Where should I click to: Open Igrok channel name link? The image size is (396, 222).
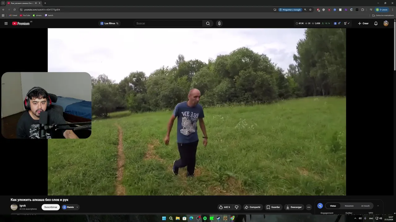click(23, 206)
